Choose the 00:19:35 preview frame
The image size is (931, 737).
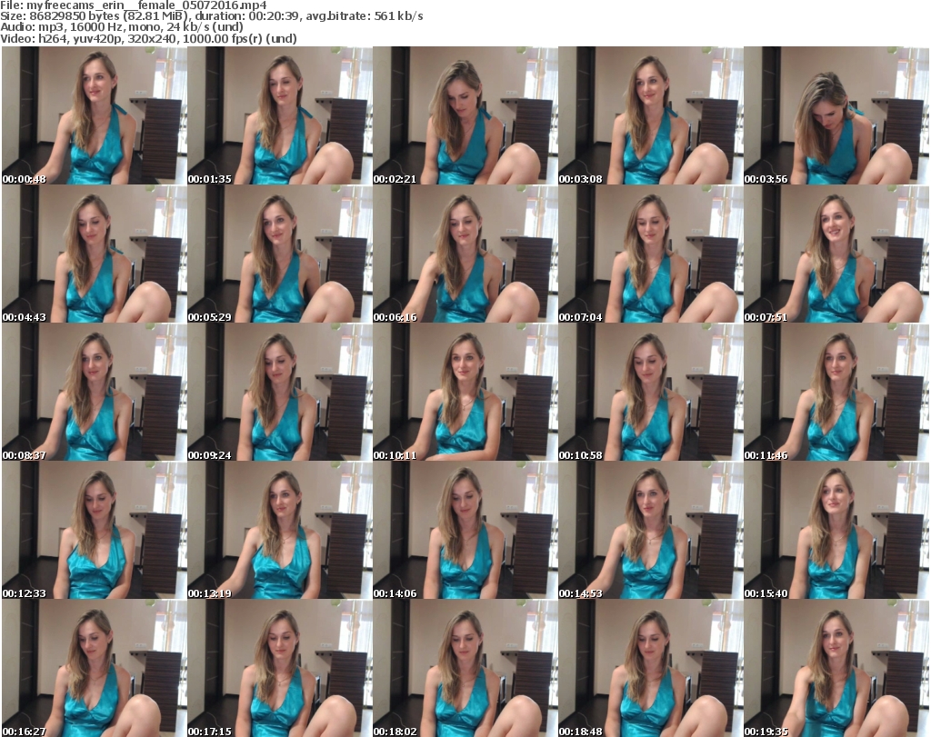click(836, 668)
